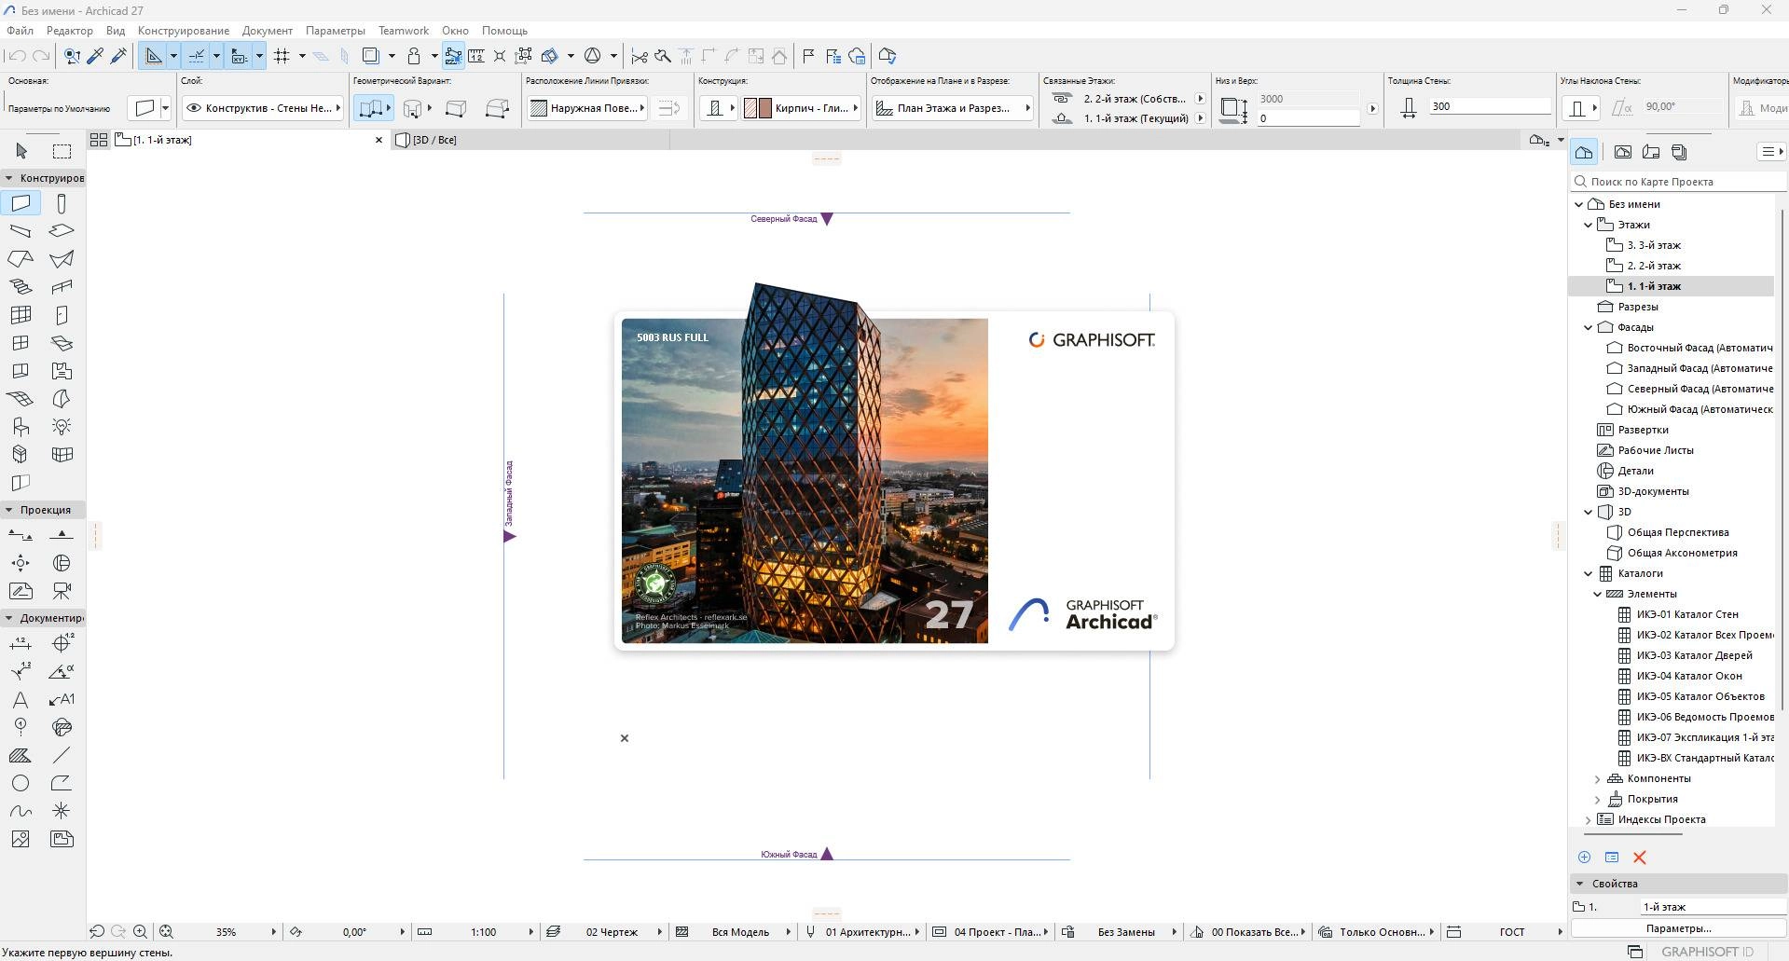Activate the Wall tool in toolbox
1789x961 pixels.
(x=21, y=203)
